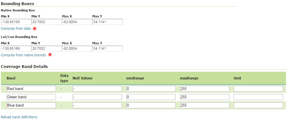Select the Native Bounding Box Min X field
This screenshot has width=292, height=122.
[16, 22]
